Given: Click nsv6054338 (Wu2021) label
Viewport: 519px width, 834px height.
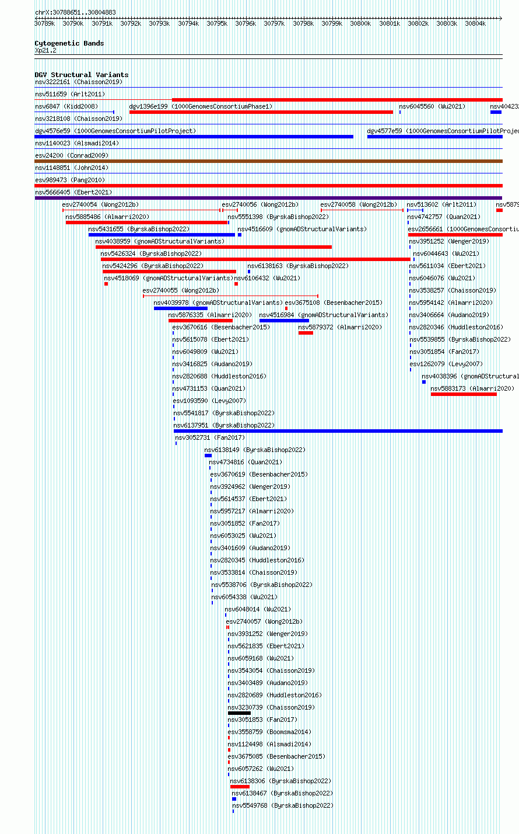Looking at the screenshot, I should 244,597.
